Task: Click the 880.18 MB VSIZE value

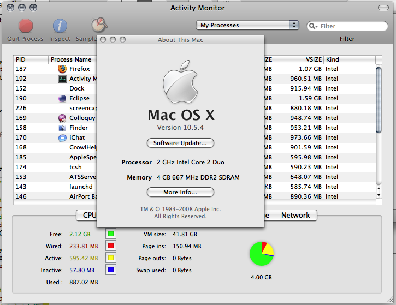Action: pyautogui.click(x=306, y=108)
